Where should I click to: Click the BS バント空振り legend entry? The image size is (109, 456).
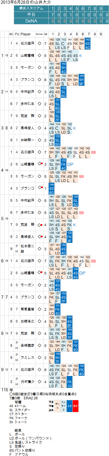tap(22, 450)
